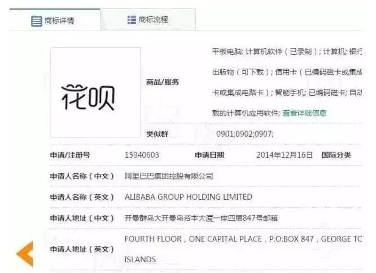Select similar group codes 0901;0902;0907;

pyautogui.click(x=245, y=134)
